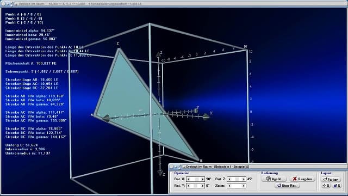Click the 'Strecke AB RW alpha' line

coord(35,96)
